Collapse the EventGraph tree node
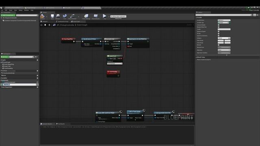This screenshot has width=260, height=146. (1, 62)
